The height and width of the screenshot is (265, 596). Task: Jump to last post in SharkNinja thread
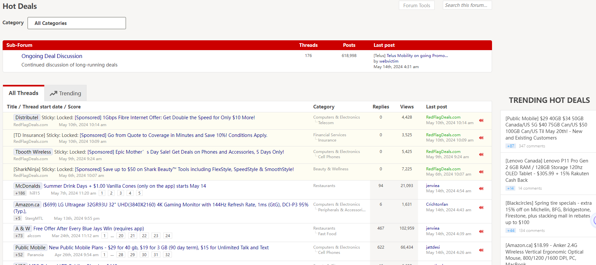tap(481, 172)
